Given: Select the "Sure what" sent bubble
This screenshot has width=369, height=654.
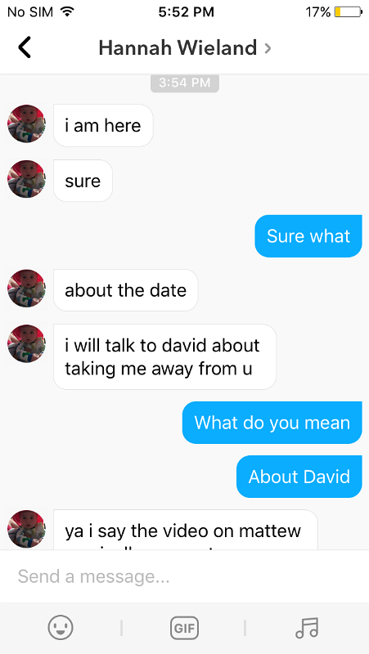Looking at the screenshot, I should point(308,236).
